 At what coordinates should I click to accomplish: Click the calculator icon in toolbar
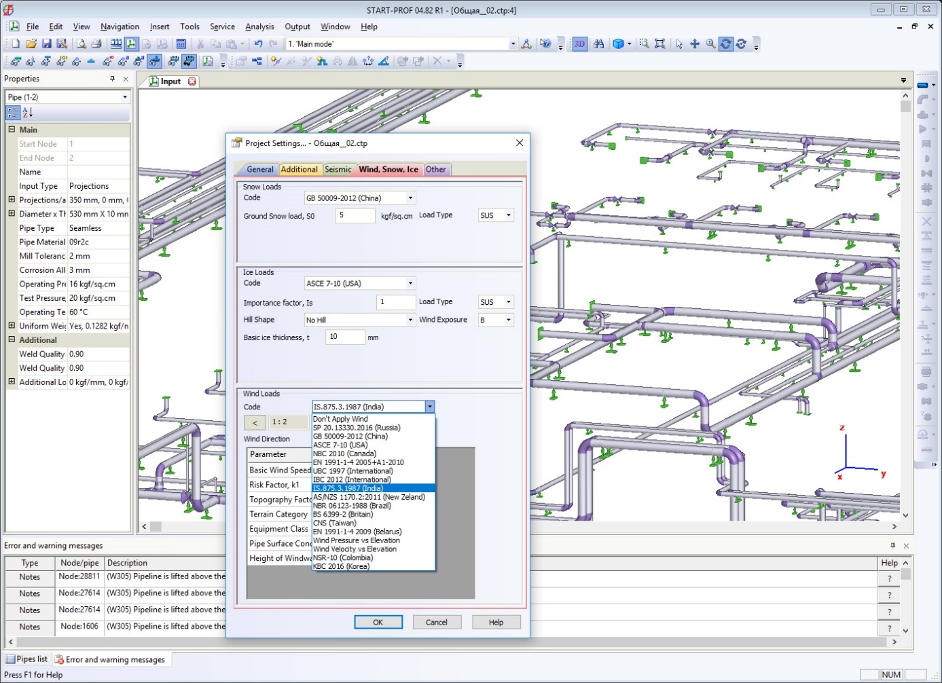click(x=181, y=43)
